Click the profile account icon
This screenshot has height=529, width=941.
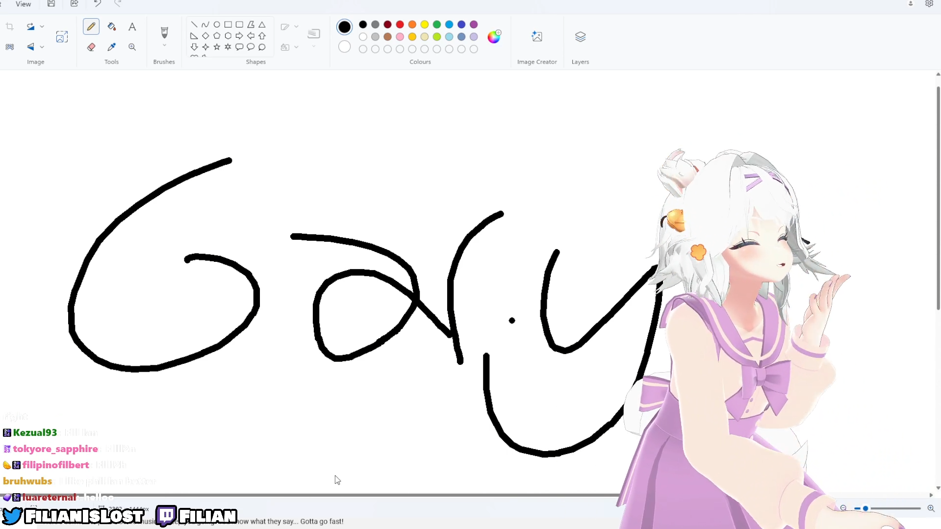(911, 4)
